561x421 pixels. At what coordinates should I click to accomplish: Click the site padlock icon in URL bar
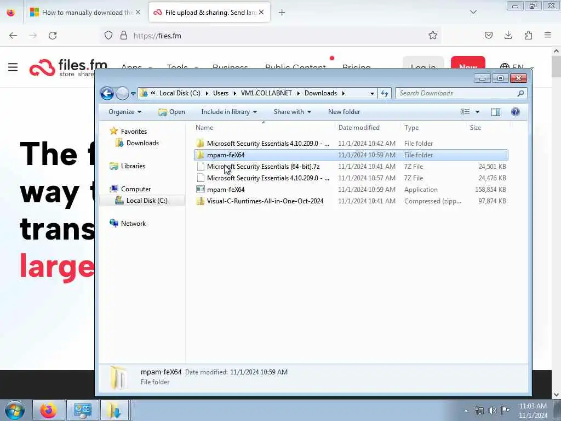[123, 36]
